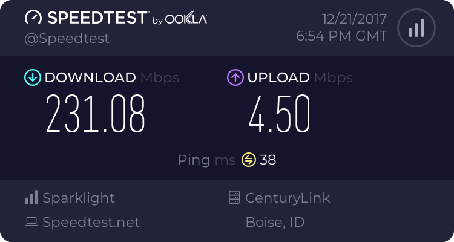This screenshot has height=242, width=454.
Task: Click the Boise, ID server location
Action: pos(275,222)
